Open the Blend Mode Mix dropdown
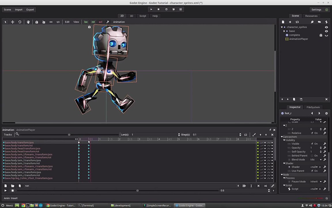Image resolution: width=332 pixels, height=208 pixels. 316,159
